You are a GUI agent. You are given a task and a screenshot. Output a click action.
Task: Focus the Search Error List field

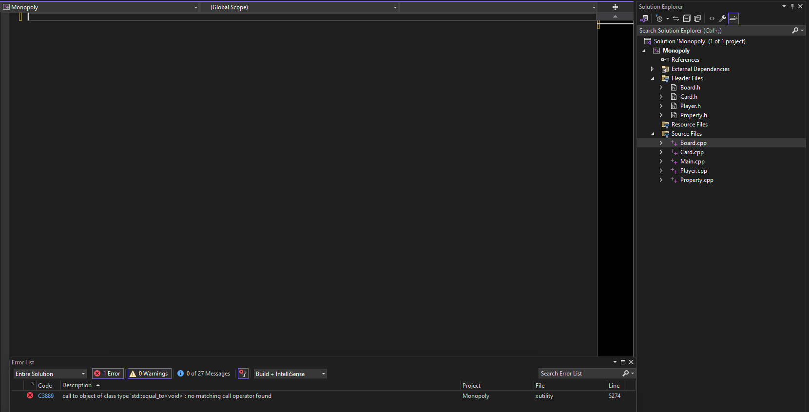pyautogui.click(x=580, y=374)
